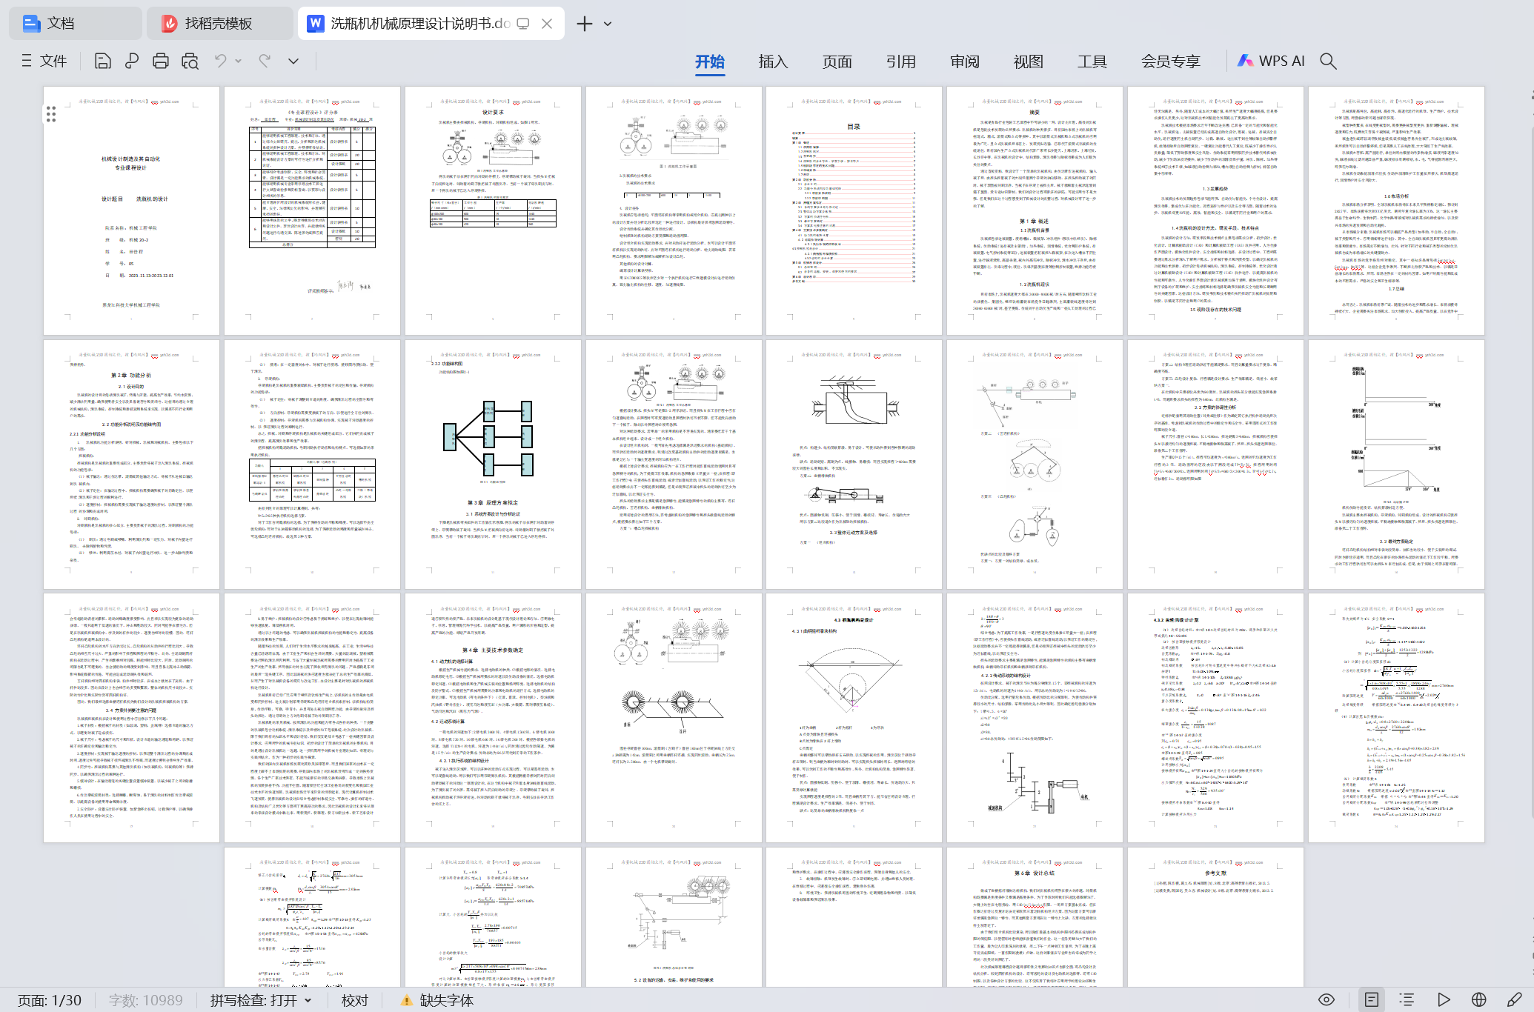The width and height of the screenshot is (1534, 1012).
Task: Click the print icon
Action: (161, 61)
